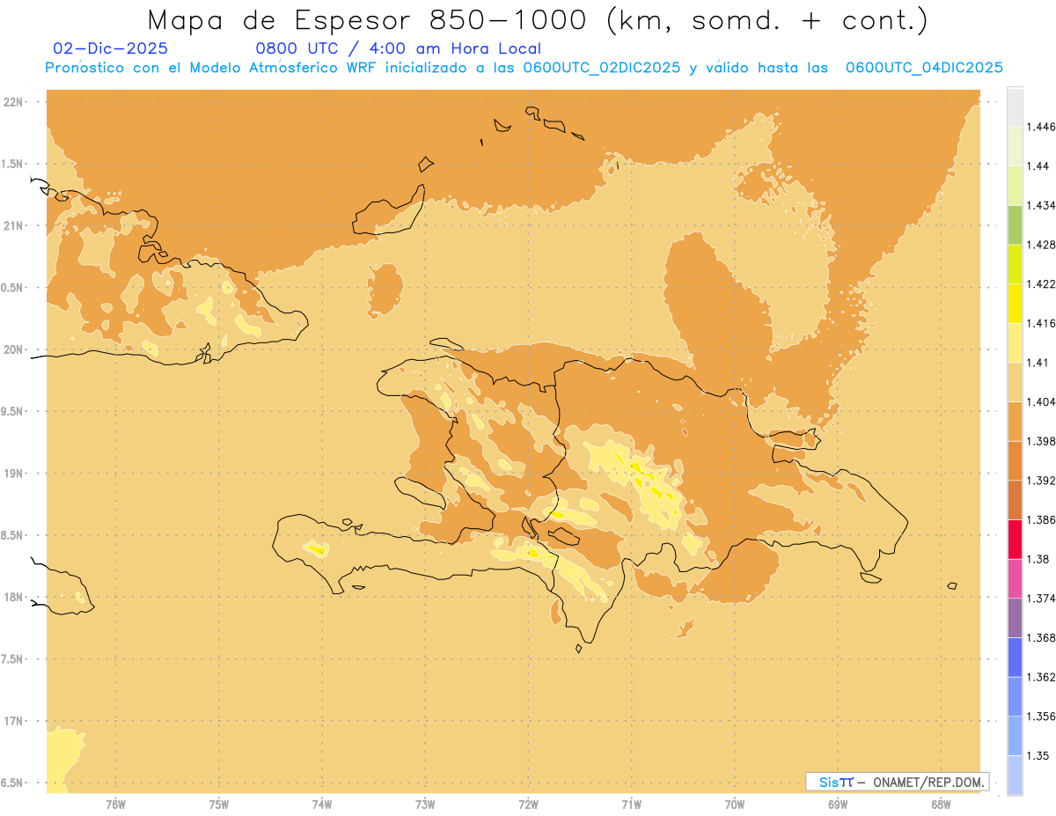Click the 76W longitude label
Image resolution: width=1056 pixels, height=816 pixels.
point(115,804)
